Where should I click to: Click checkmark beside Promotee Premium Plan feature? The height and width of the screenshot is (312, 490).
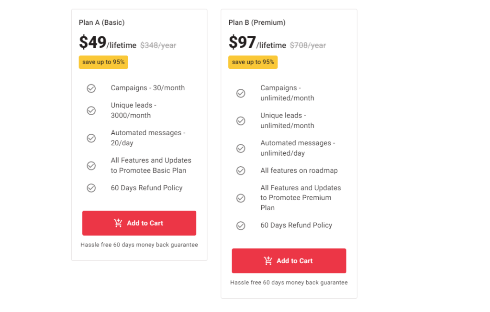pyautogui.click(x=241, y=198)
